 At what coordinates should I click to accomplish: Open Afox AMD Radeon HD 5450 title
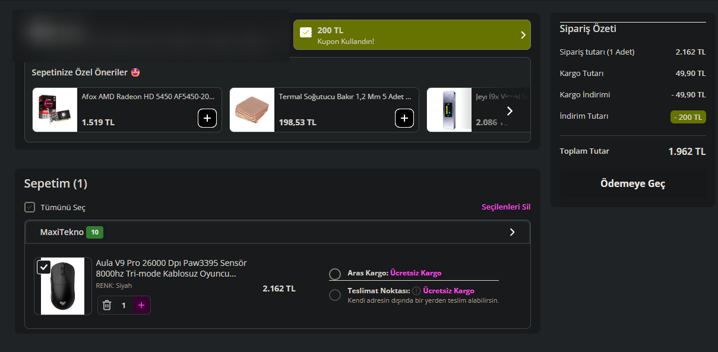pos(148,96)
